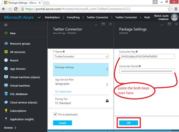Click the browser forward arrow
The height and width of the screenshot is (132, 179).
tap(10, 9)
